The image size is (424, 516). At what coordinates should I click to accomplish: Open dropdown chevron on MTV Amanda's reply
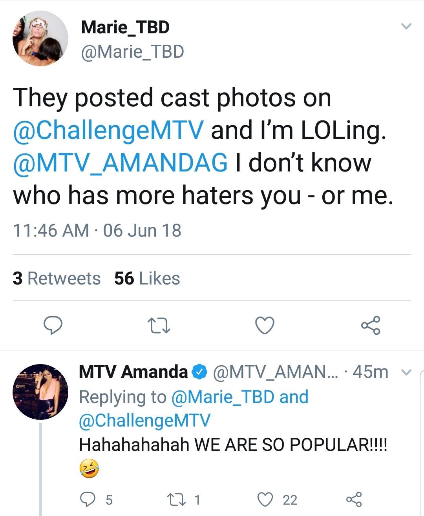(407, 372)
